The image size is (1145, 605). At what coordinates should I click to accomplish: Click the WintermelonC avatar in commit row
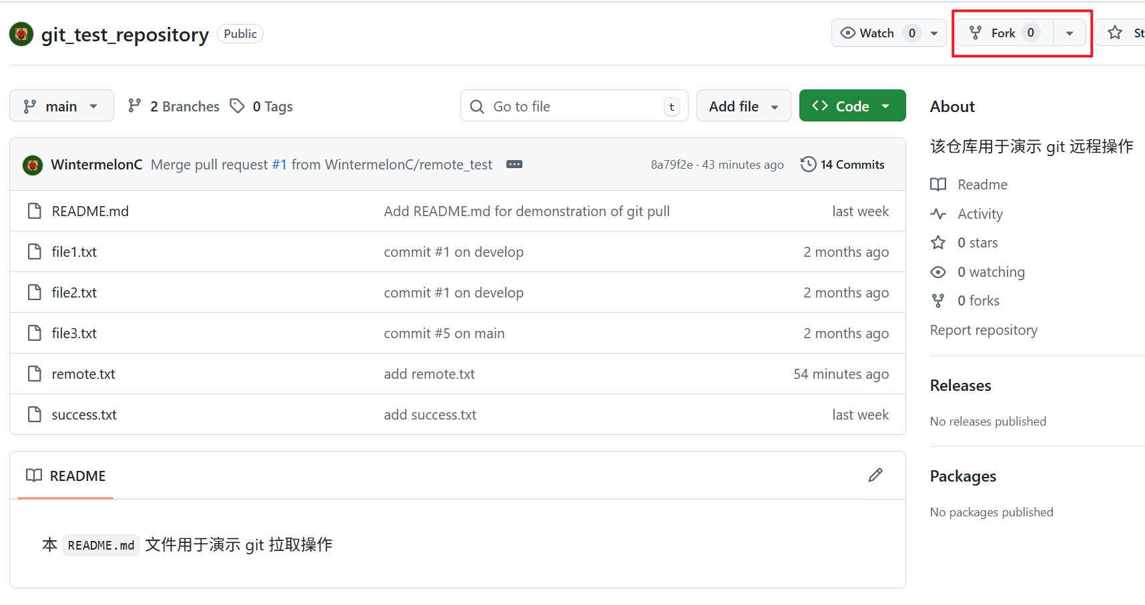click(x=33, y=165)
